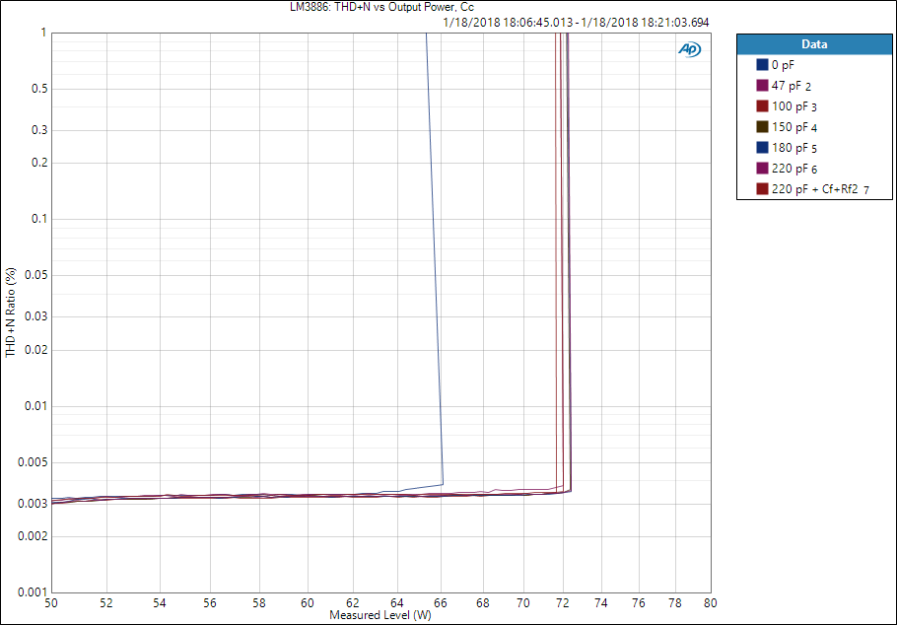Click the y-axis tick label '0.003'
This screenshot has width=897, height=625.
[x=34, y=504]
